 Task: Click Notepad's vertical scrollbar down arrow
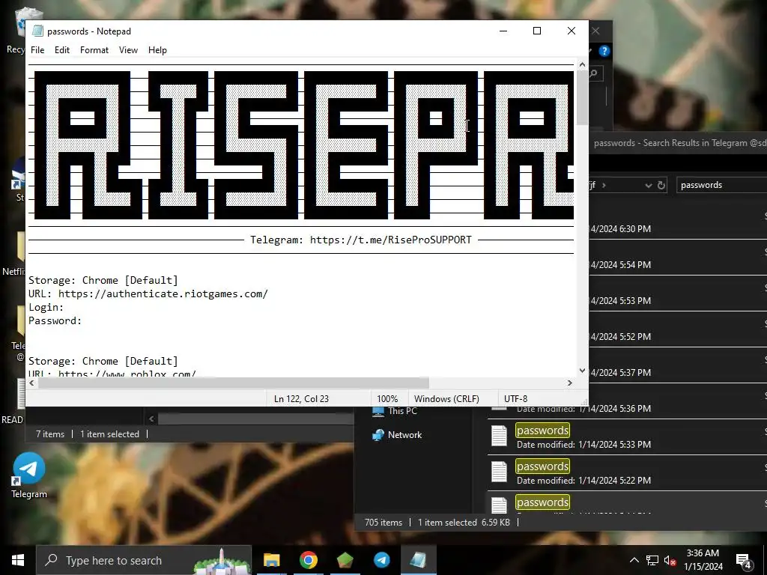pos(582,371)
